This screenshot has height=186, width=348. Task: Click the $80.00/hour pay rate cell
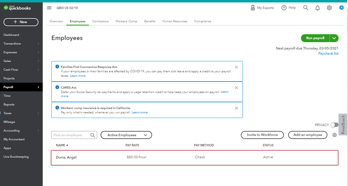coord(136,157)
